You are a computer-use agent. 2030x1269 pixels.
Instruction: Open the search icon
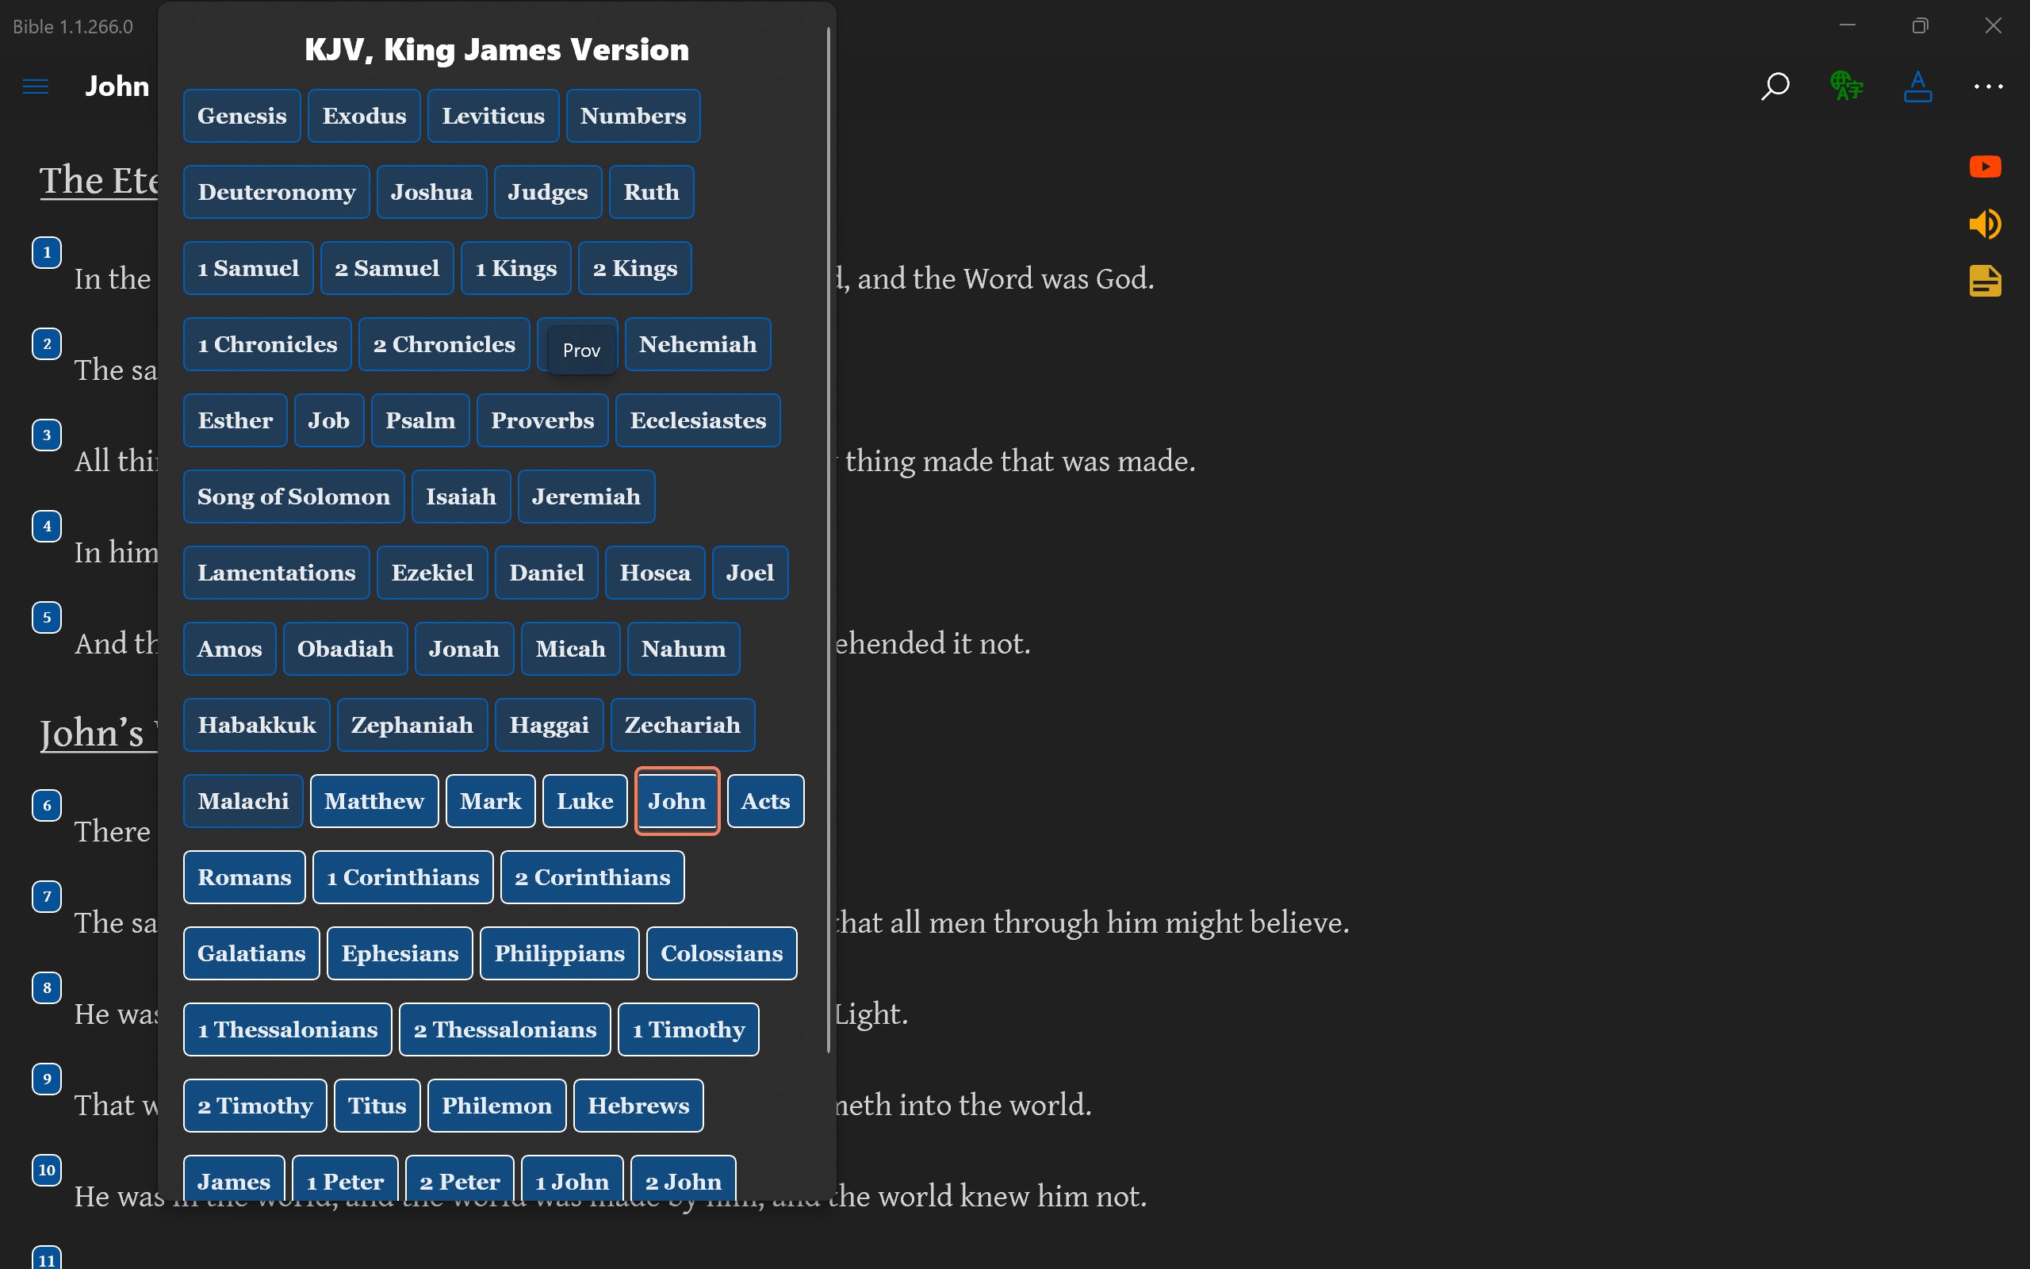(x=1774, y=86)
